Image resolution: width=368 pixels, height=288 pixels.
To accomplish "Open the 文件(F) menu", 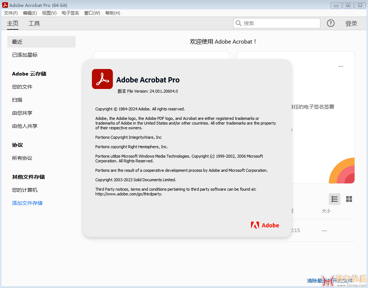I will tap(11, 13).
